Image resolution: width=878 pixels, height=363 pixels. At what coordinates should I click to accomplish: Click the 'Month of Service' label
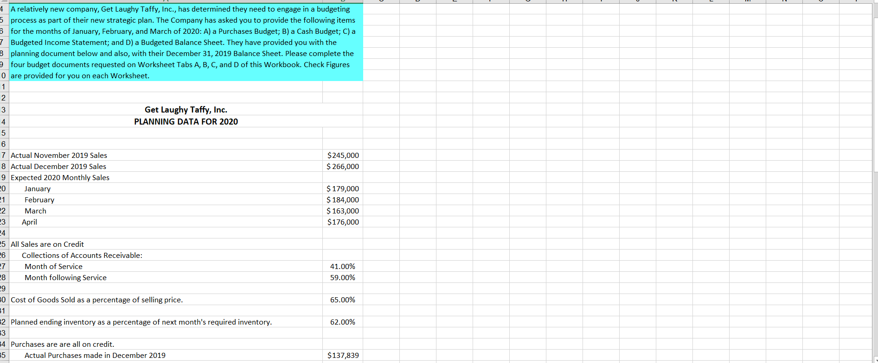pyautogui.click(x=54, y=266)
